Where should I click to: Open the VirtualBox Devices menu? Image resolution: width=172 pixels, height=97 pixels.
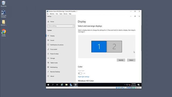click(x=66, y=14)
